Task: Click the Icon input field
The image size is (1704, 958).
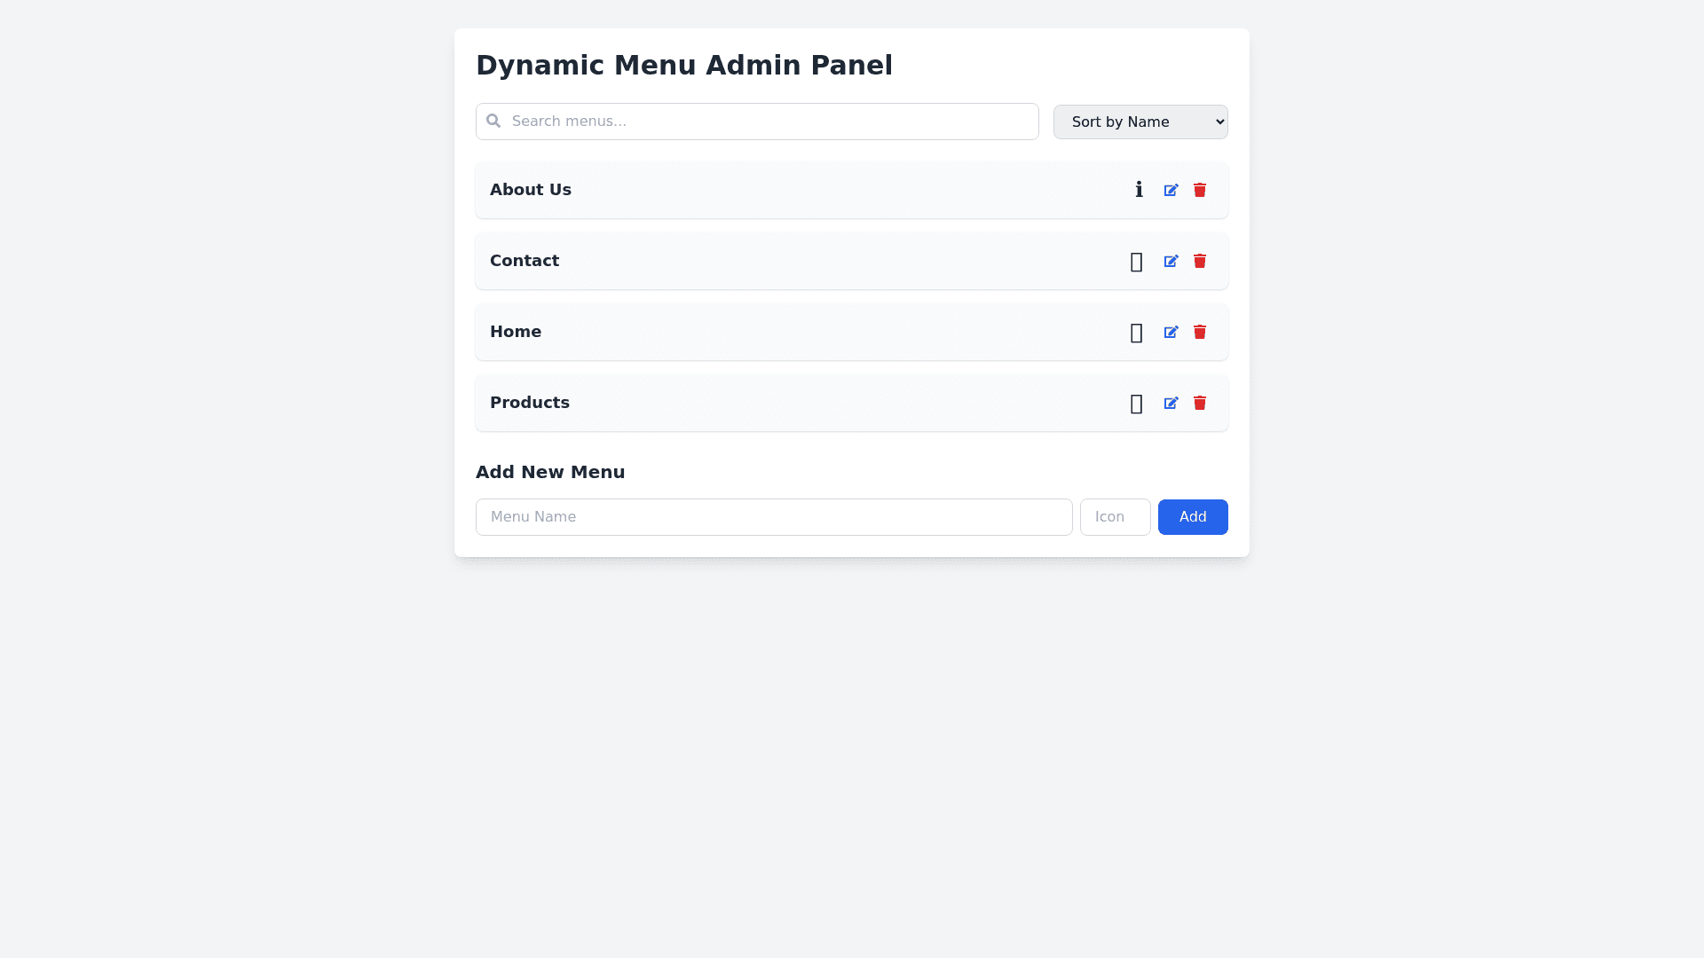Action: click(x=1115, y=517)
